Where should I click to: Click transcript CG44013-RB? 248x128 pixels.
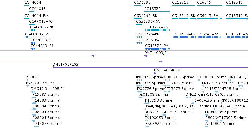[33, 30]
